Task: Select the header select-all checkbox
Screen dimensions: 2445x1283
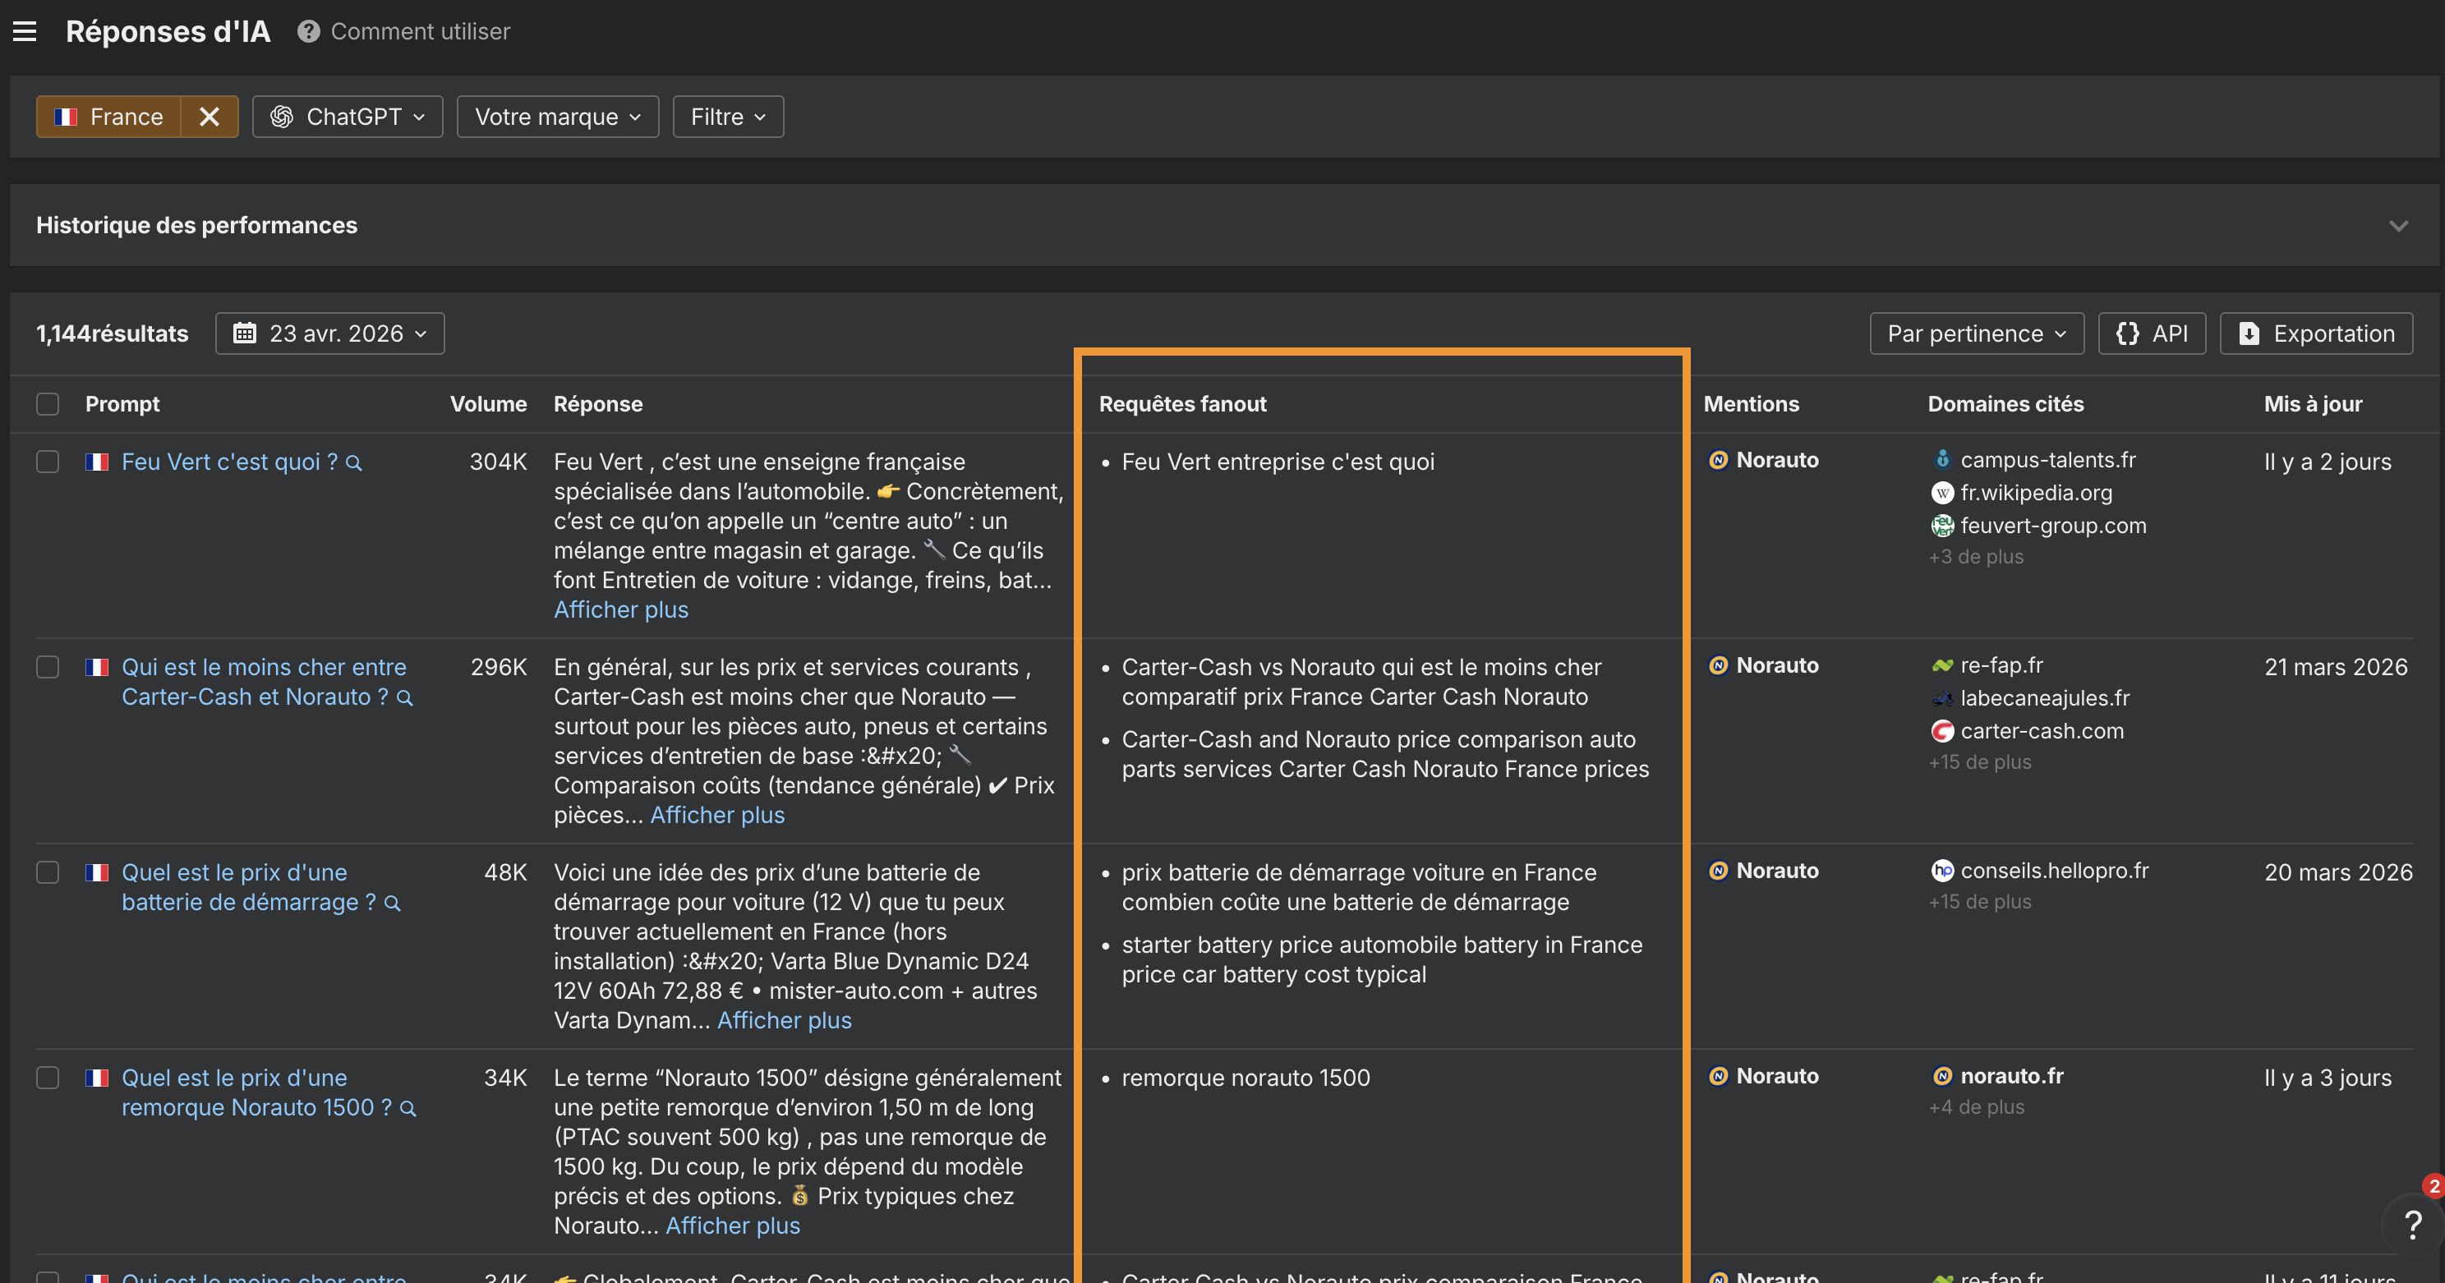Action: click(48, 403)
